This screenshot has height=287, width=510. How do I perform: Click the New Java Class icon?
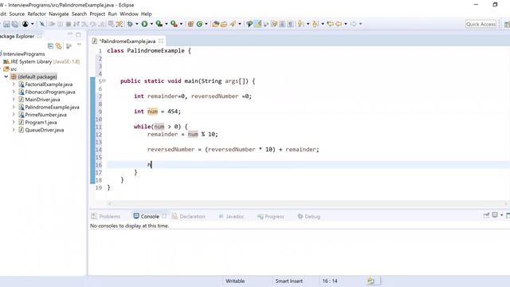[199, 24]
